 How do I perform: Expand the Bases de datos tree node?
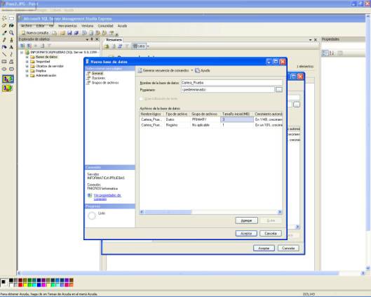coord(27,57)
